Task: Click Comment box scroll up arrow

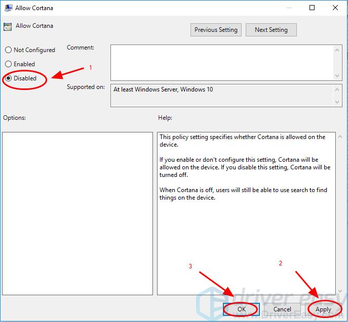Action: pyautogui.click(x=337, y=50)
